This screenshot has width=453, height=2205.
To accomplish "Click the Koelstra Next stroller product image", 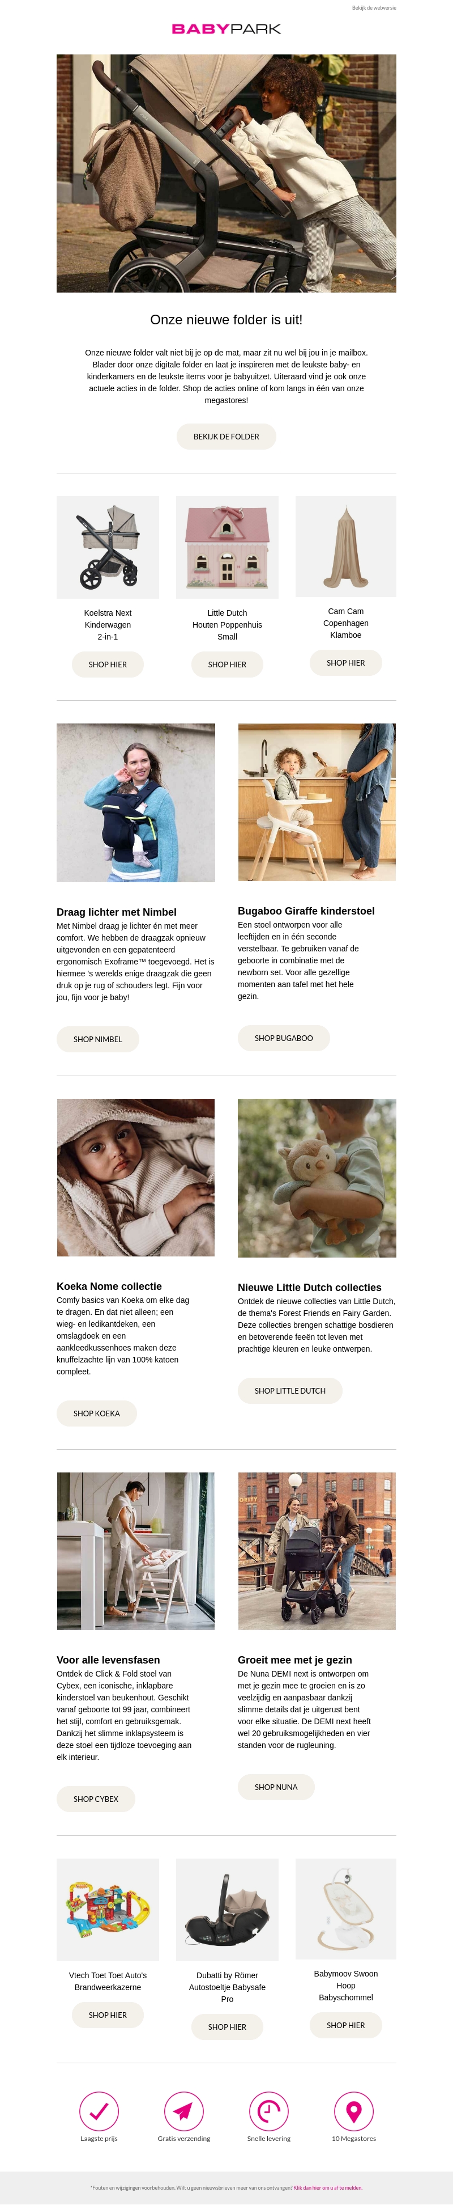I will click(108, 547).
